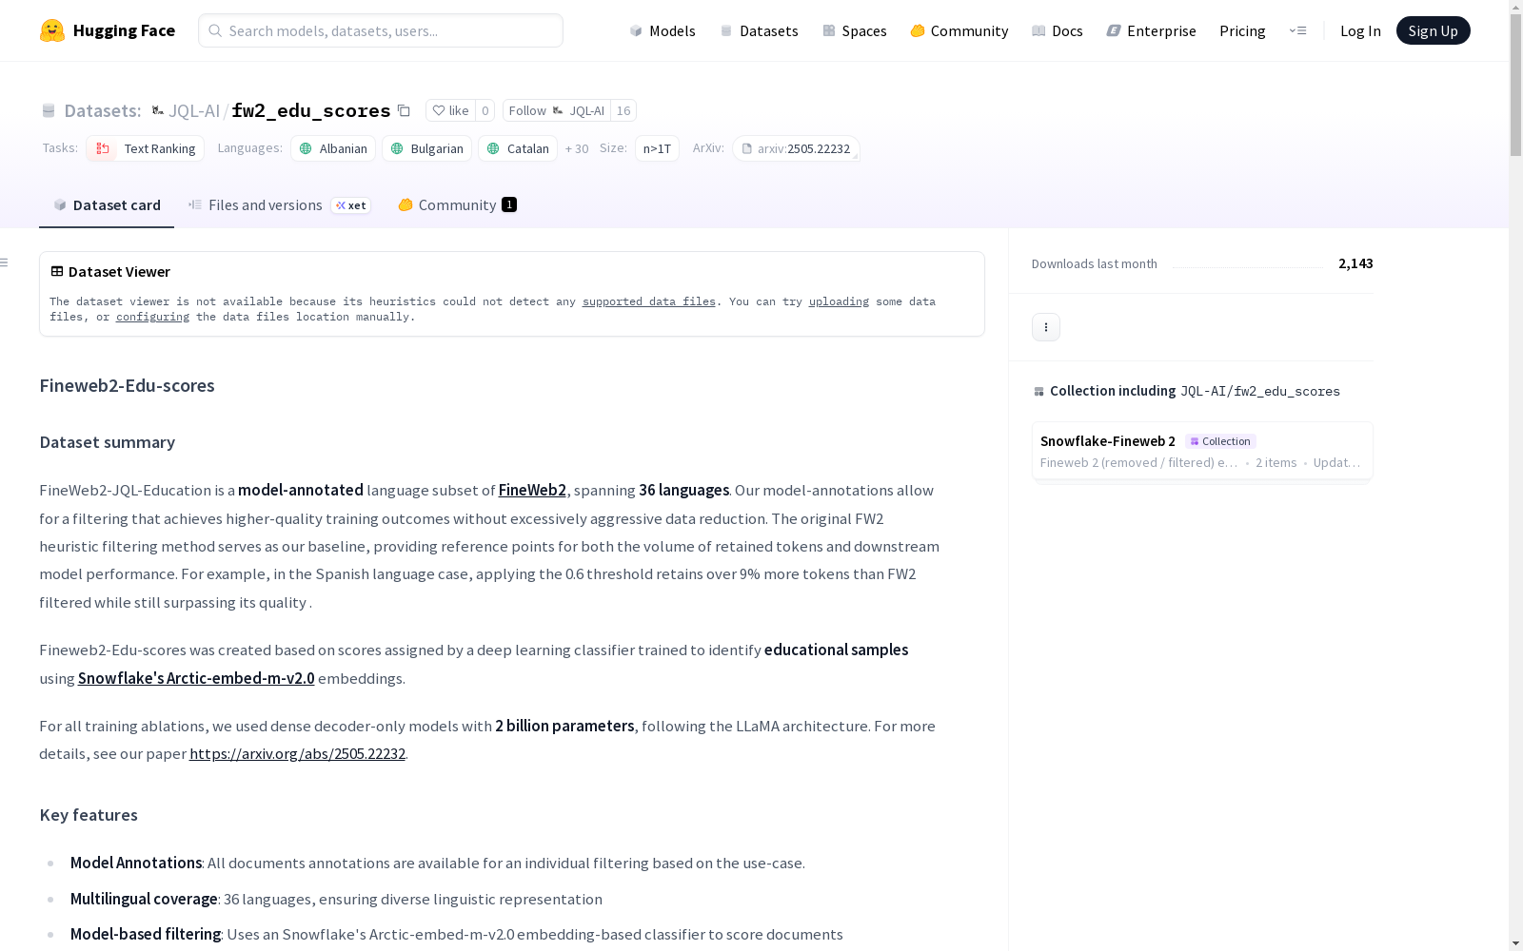1523x951 pixels.
Task: Click the 'Fineweb2-Edu-scores' heading
Action: pyautogui.click(x=127, y=385)
